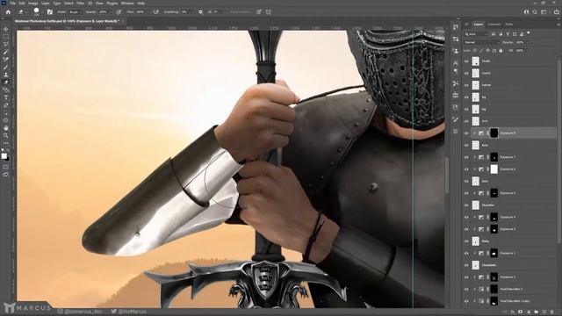Open the File menu
Screen dimensions: 562x316
[x=12, y=3]
